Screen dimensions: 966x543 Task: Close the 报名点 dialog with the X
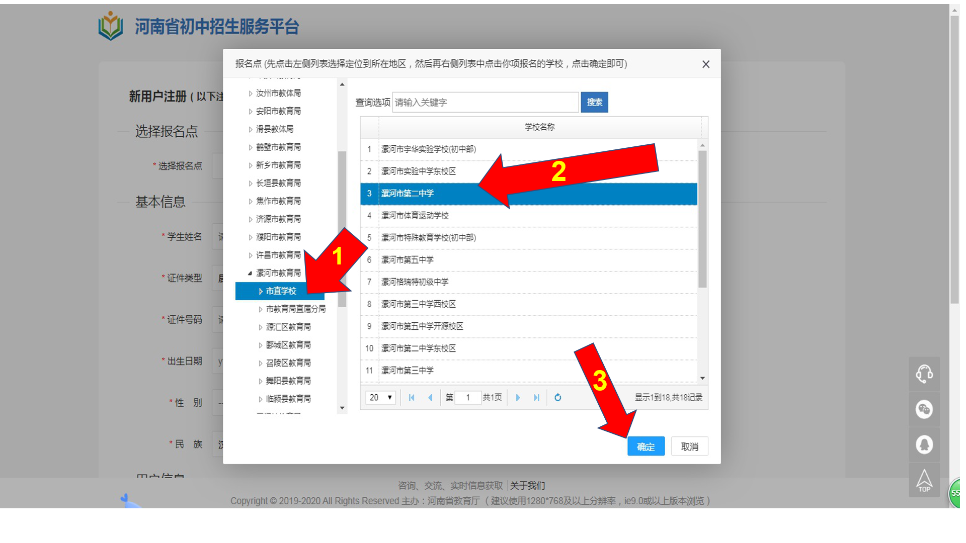tap(705, 64)
